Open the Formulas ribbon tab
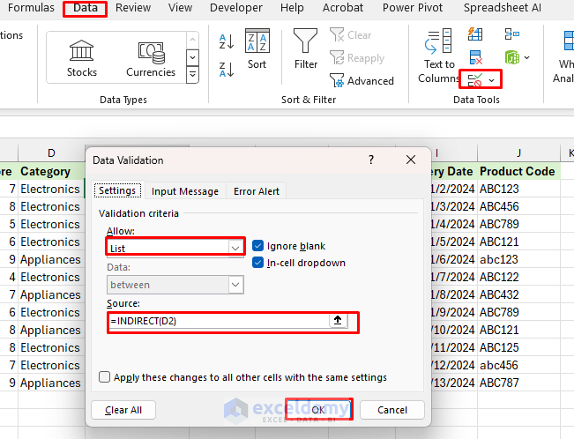 point(31,8)
